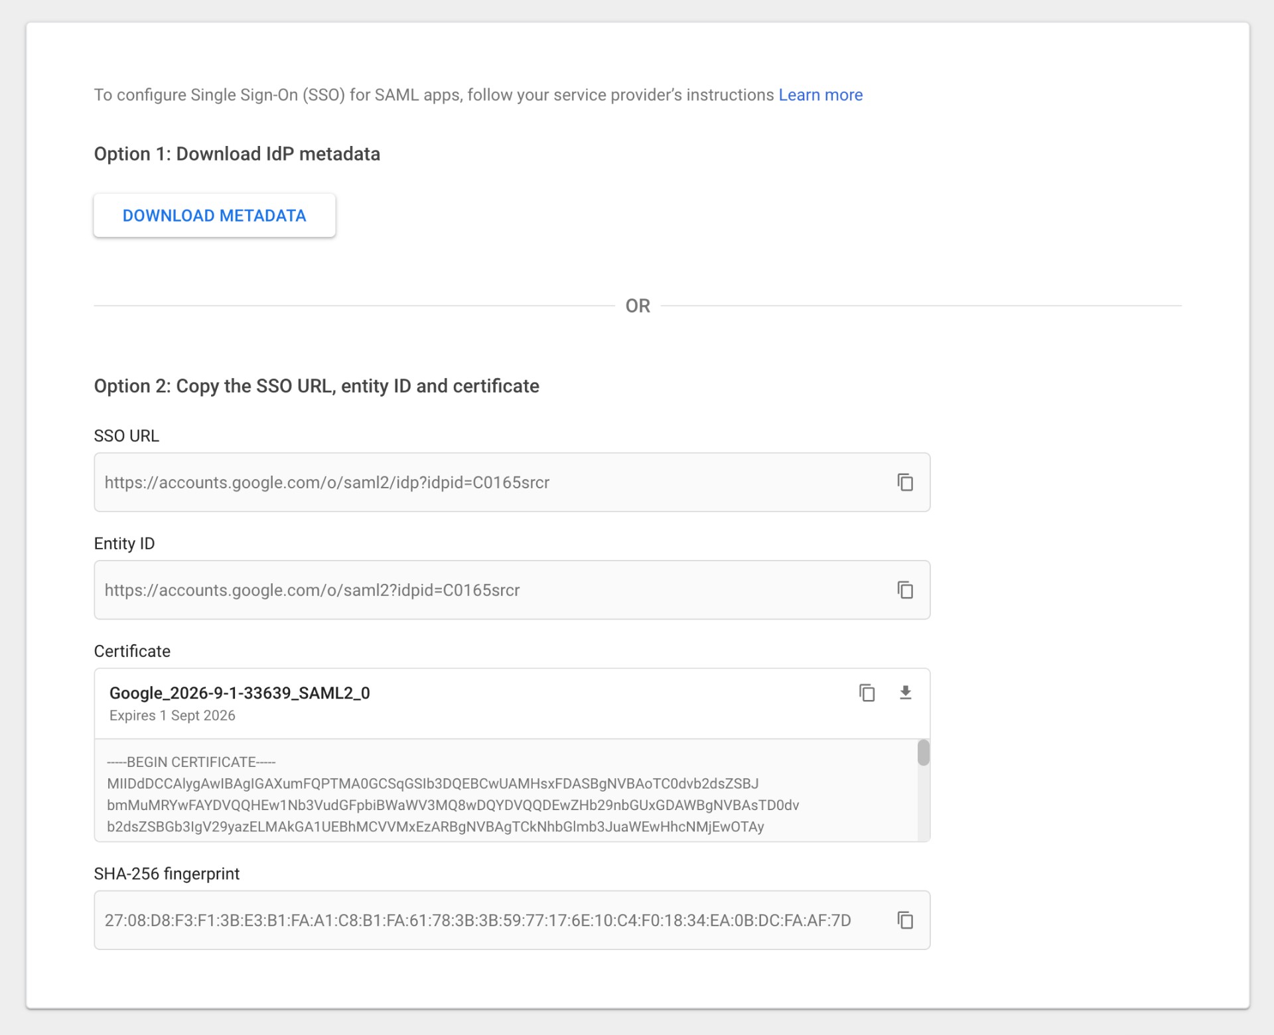Click the Option 2 heading

(x=317, y=385)
